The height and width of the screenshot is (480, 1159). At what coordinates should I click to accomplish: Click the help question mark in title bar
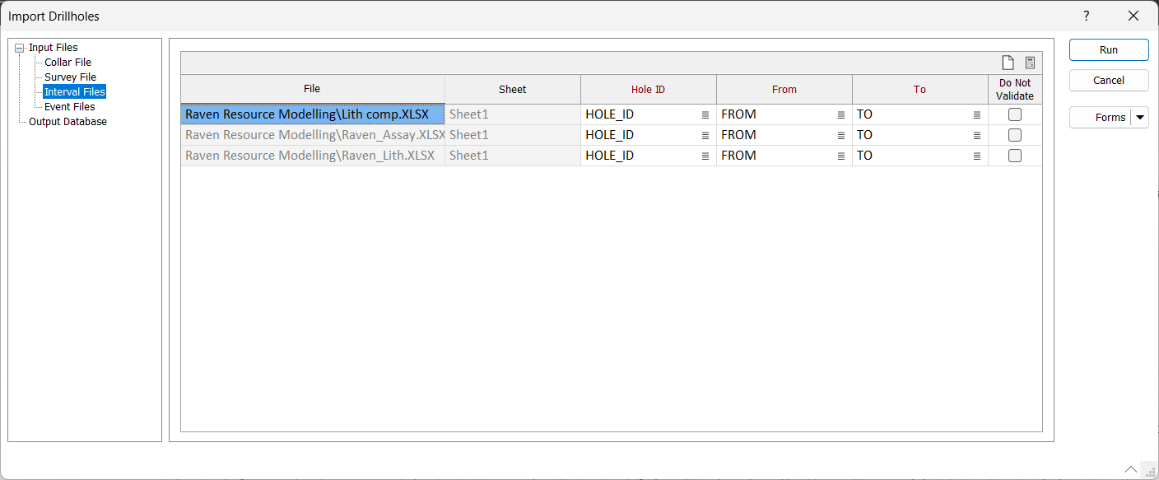click(x=1086, y=16)
